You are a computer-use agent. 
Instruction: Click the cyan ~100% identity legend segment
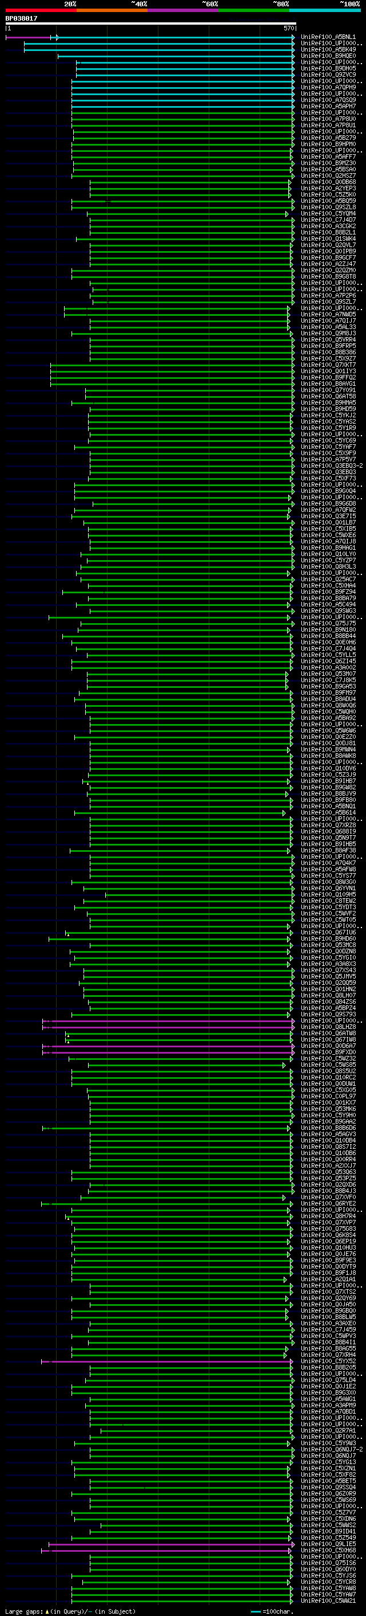325,11
